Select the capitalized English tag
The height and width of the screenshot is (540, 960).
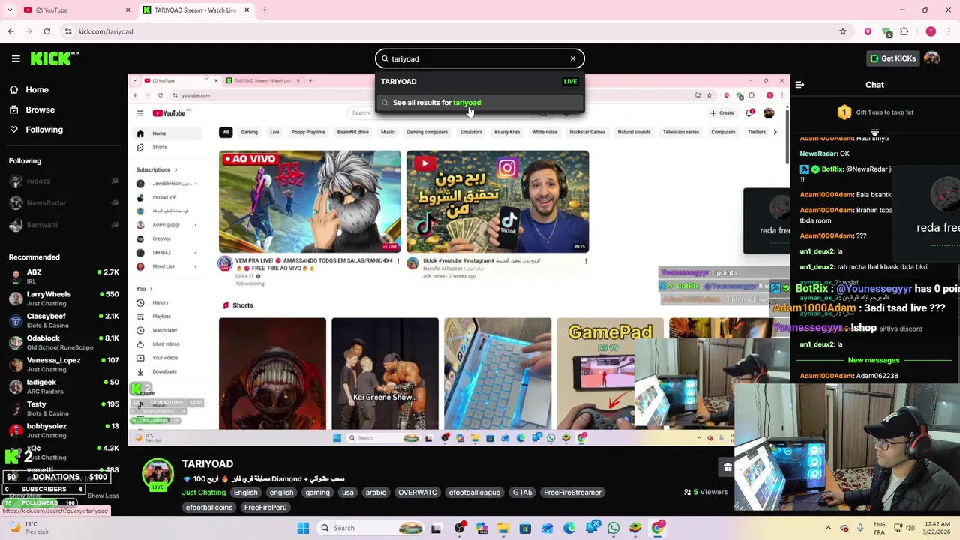coord(245,493)
